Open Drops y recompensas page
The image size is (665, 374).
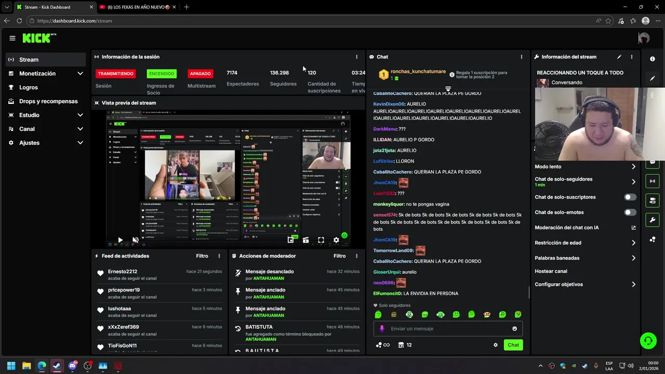tap(46, 101)
